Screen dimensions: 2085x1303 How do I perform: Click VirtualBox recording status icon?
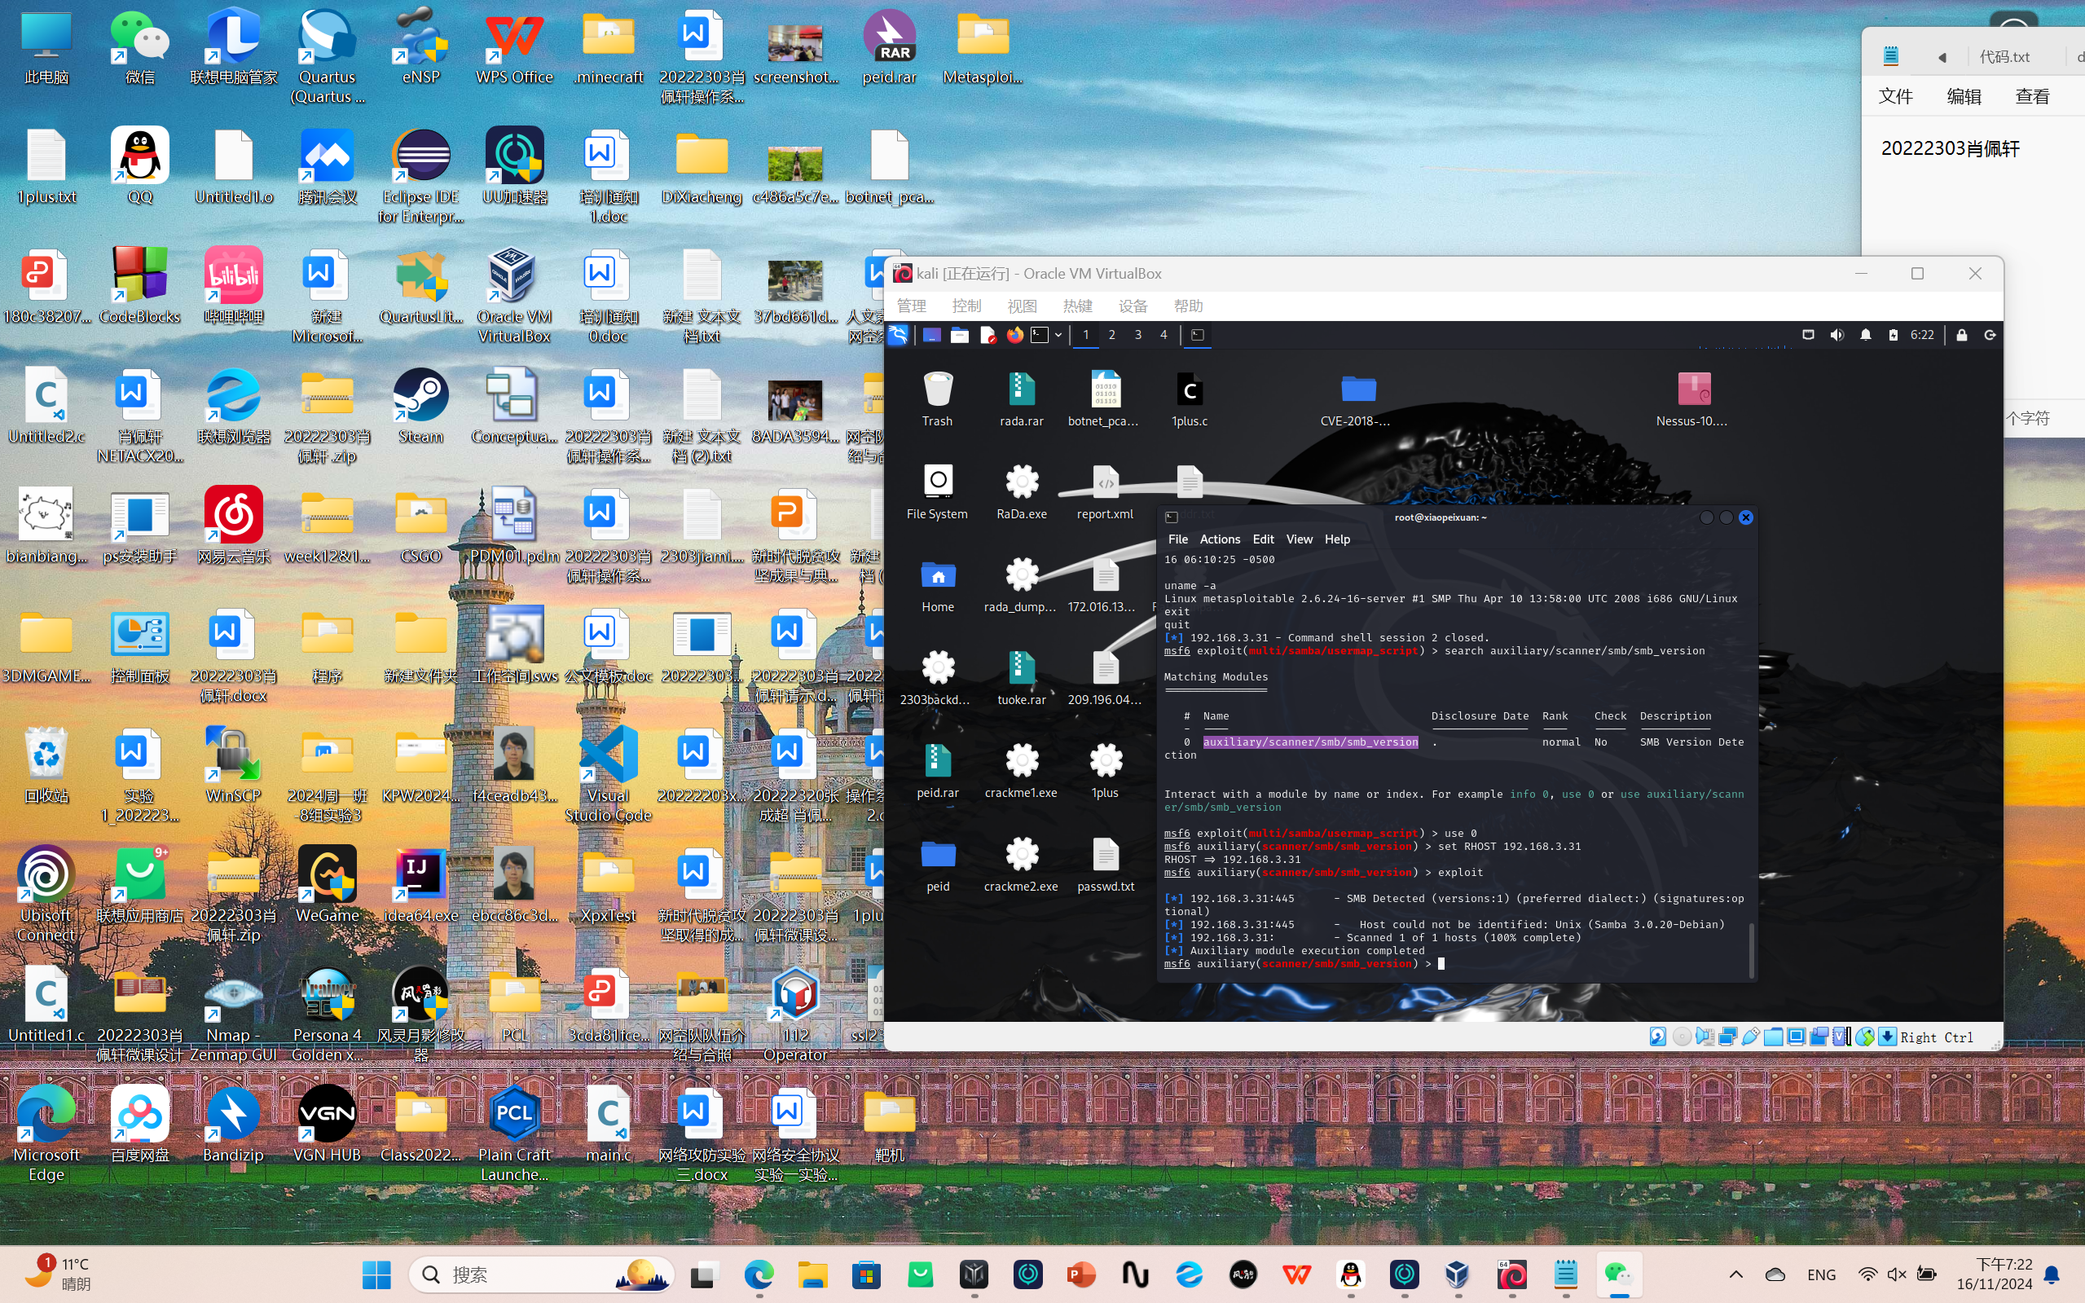point(1819,1037)
